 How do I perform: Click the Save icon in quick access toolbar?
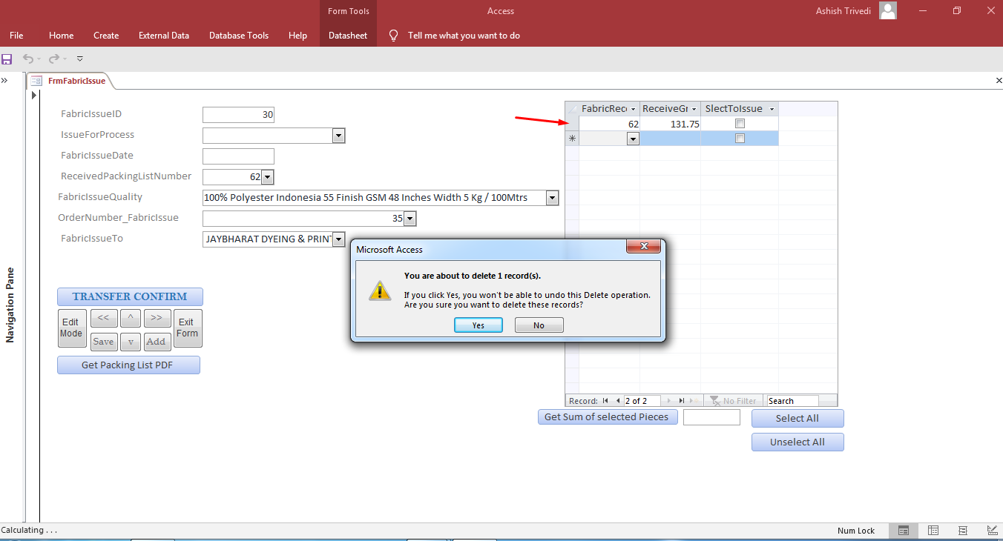[7, 59]
